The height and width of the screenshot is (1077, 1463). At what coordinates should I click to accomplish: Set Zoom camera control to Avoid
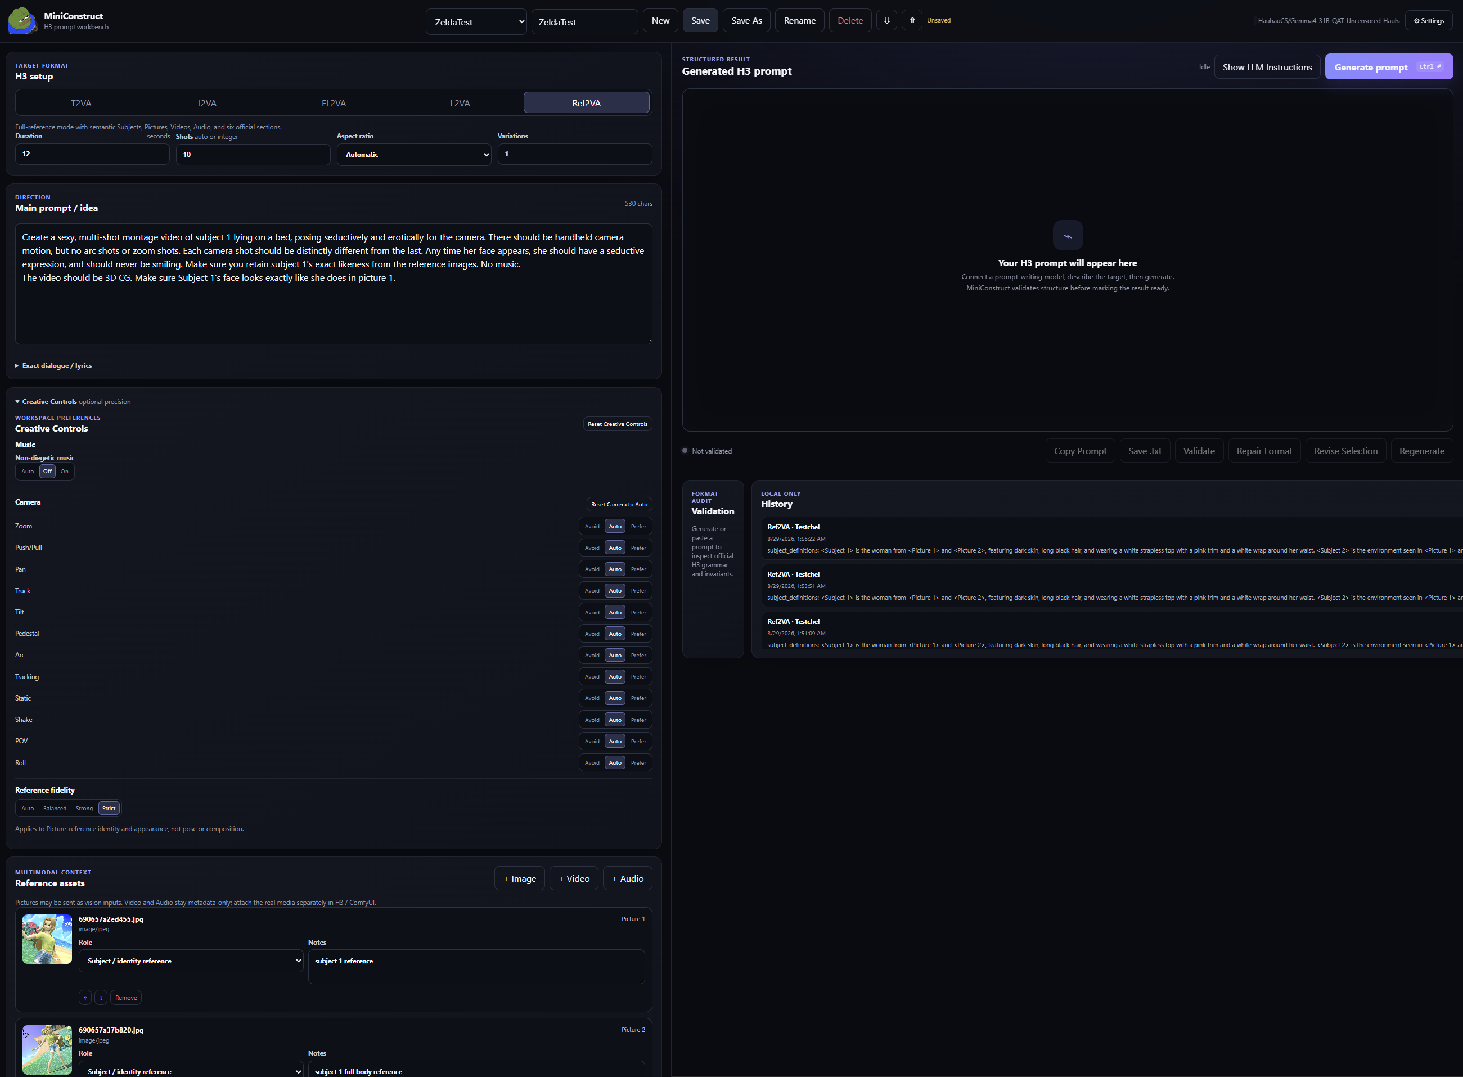[x=592, y=526]
